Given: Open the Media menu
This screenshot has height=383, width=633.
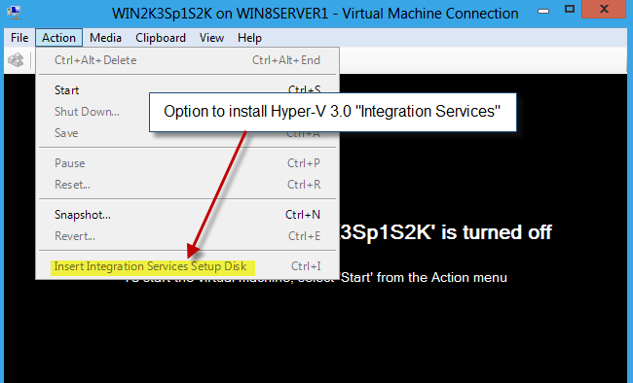Looking at the screenshot, I should click(105, 38).
